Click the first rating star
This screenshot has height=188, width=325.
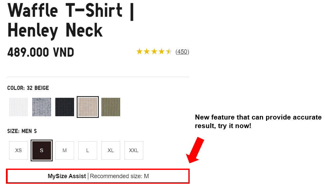pos(139,52)
